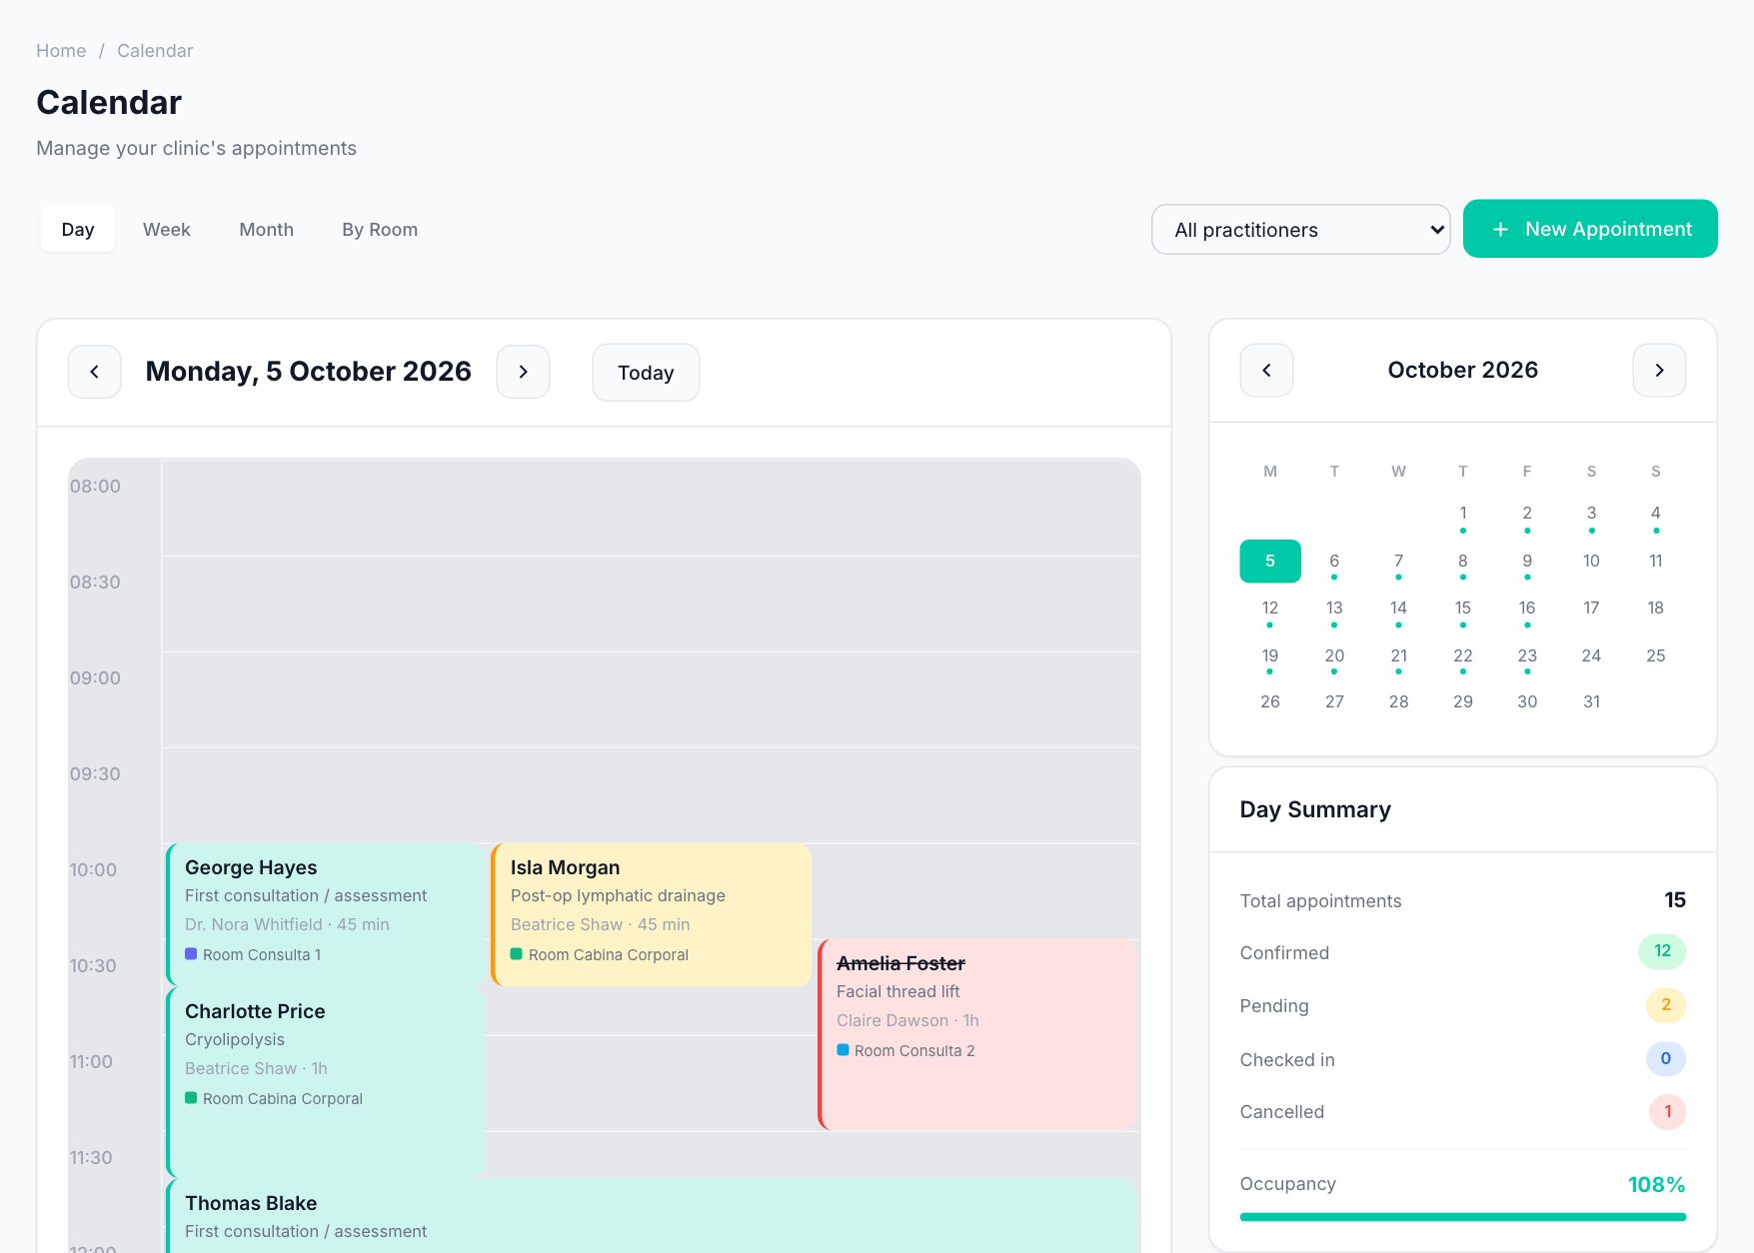This screenshot has height=1253, width=1754.
Task: Click the Checked in count badge 0
Action: (1666, 1059)
